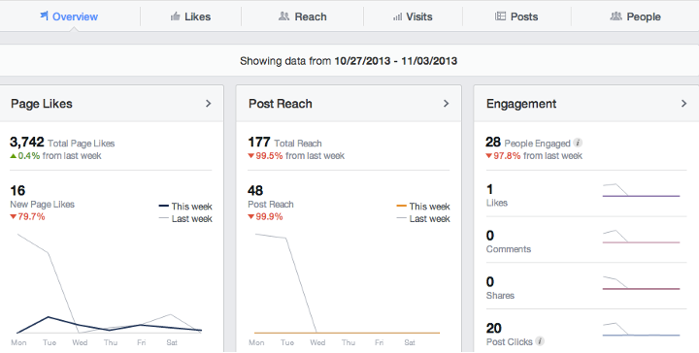Viewport: 699px width, 353px height.
Task: Click the people icon beside Reach
Action: (x=283, y=16)
